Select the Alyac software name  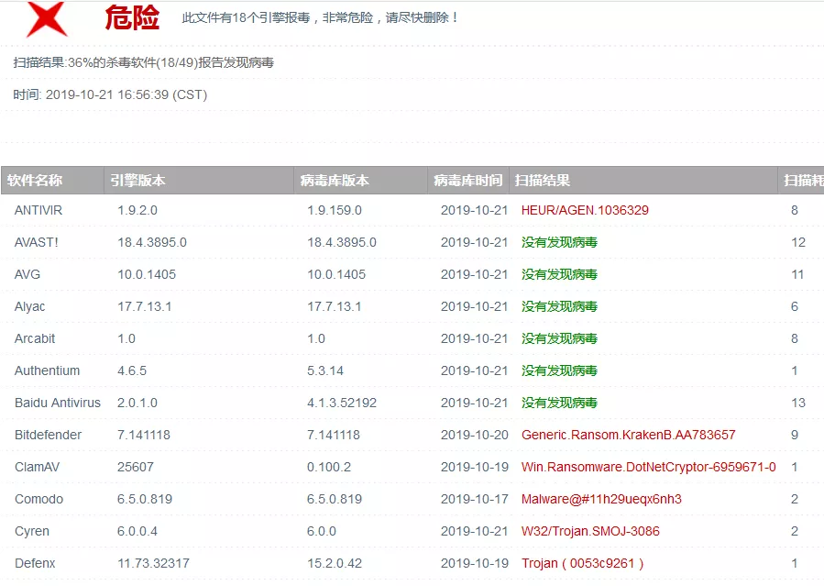click(x=29, y=306)
